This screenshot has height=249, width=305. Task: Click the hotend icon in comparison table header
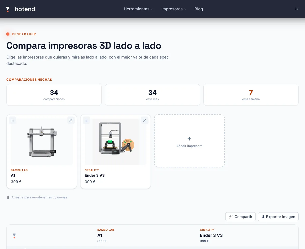tap(14, 236)
